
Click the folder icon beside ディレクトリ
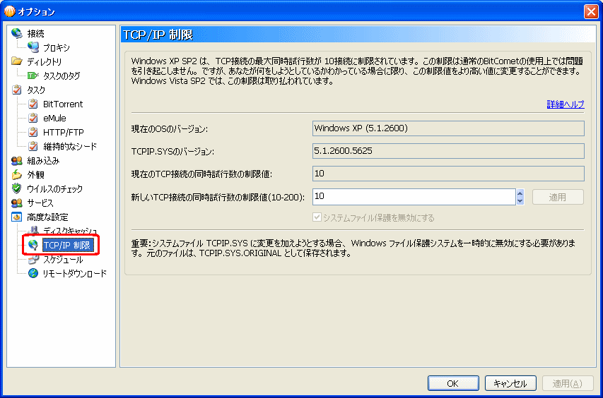[16, 61]
